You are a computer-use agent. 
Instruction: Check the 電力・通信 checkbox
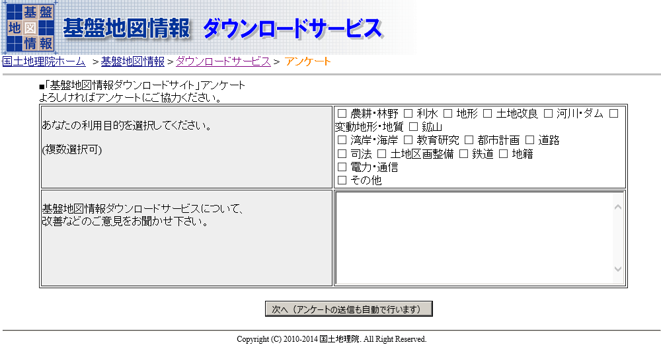(x=342, y=167)
